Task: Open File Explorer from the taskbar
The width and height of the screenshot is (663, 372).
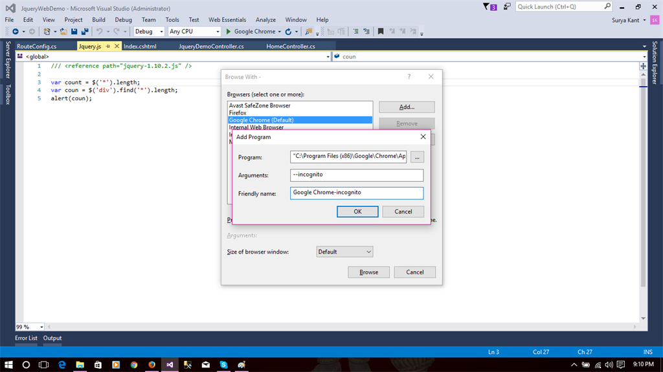Action: click(80, 364)
